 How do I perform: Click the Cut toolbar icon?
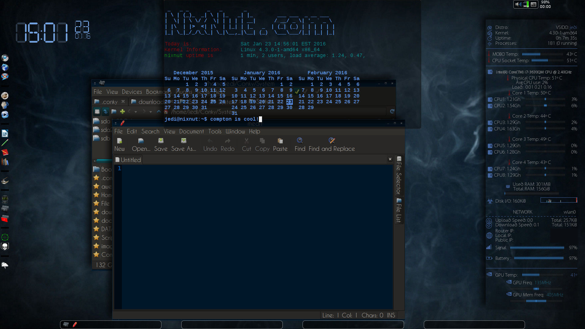click(x=246, y=141)
